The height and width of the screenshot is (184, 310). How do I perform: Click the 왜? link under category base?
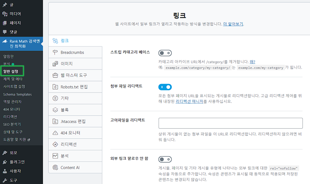[252, 62]
